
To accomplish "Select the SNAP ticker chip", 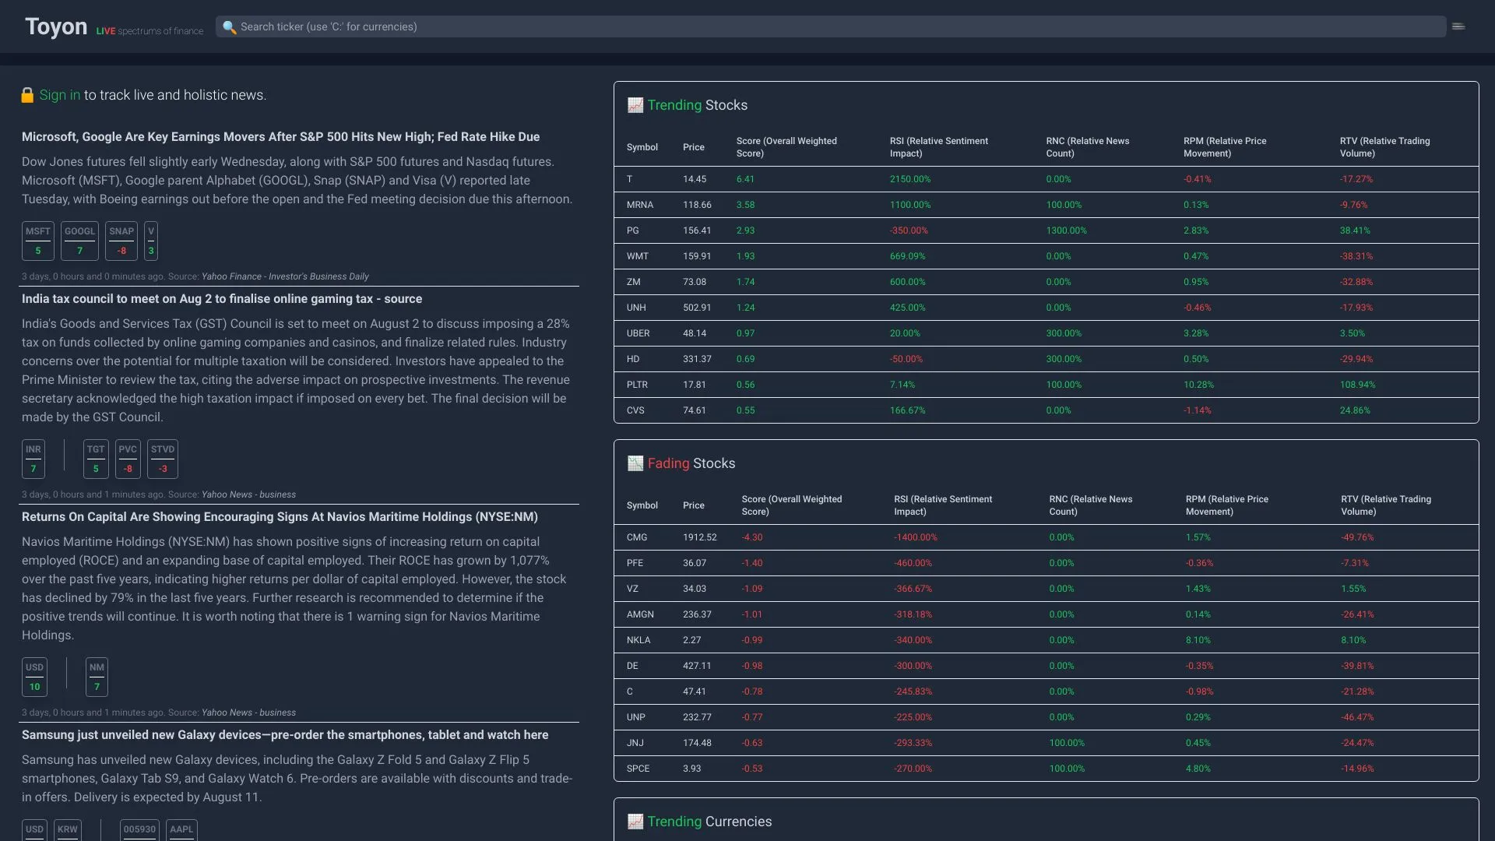I will point(121,241).
